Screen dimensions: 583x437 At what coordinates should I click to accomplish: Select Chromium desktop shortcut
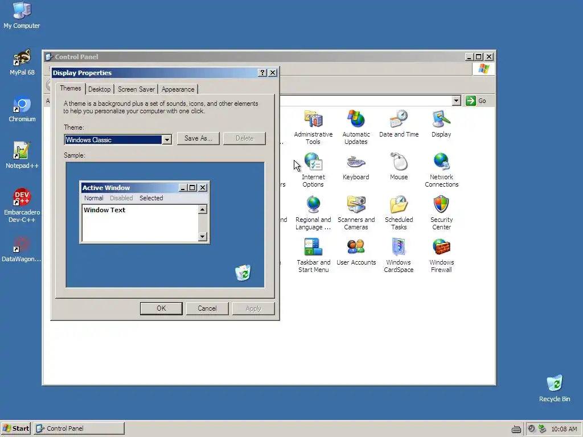click(22, 109)
